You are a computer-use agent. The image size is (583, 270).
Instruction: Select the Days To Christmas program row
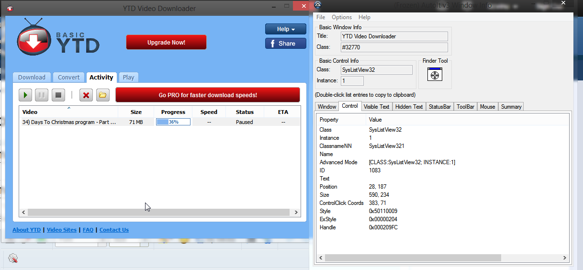click(160, 122)
